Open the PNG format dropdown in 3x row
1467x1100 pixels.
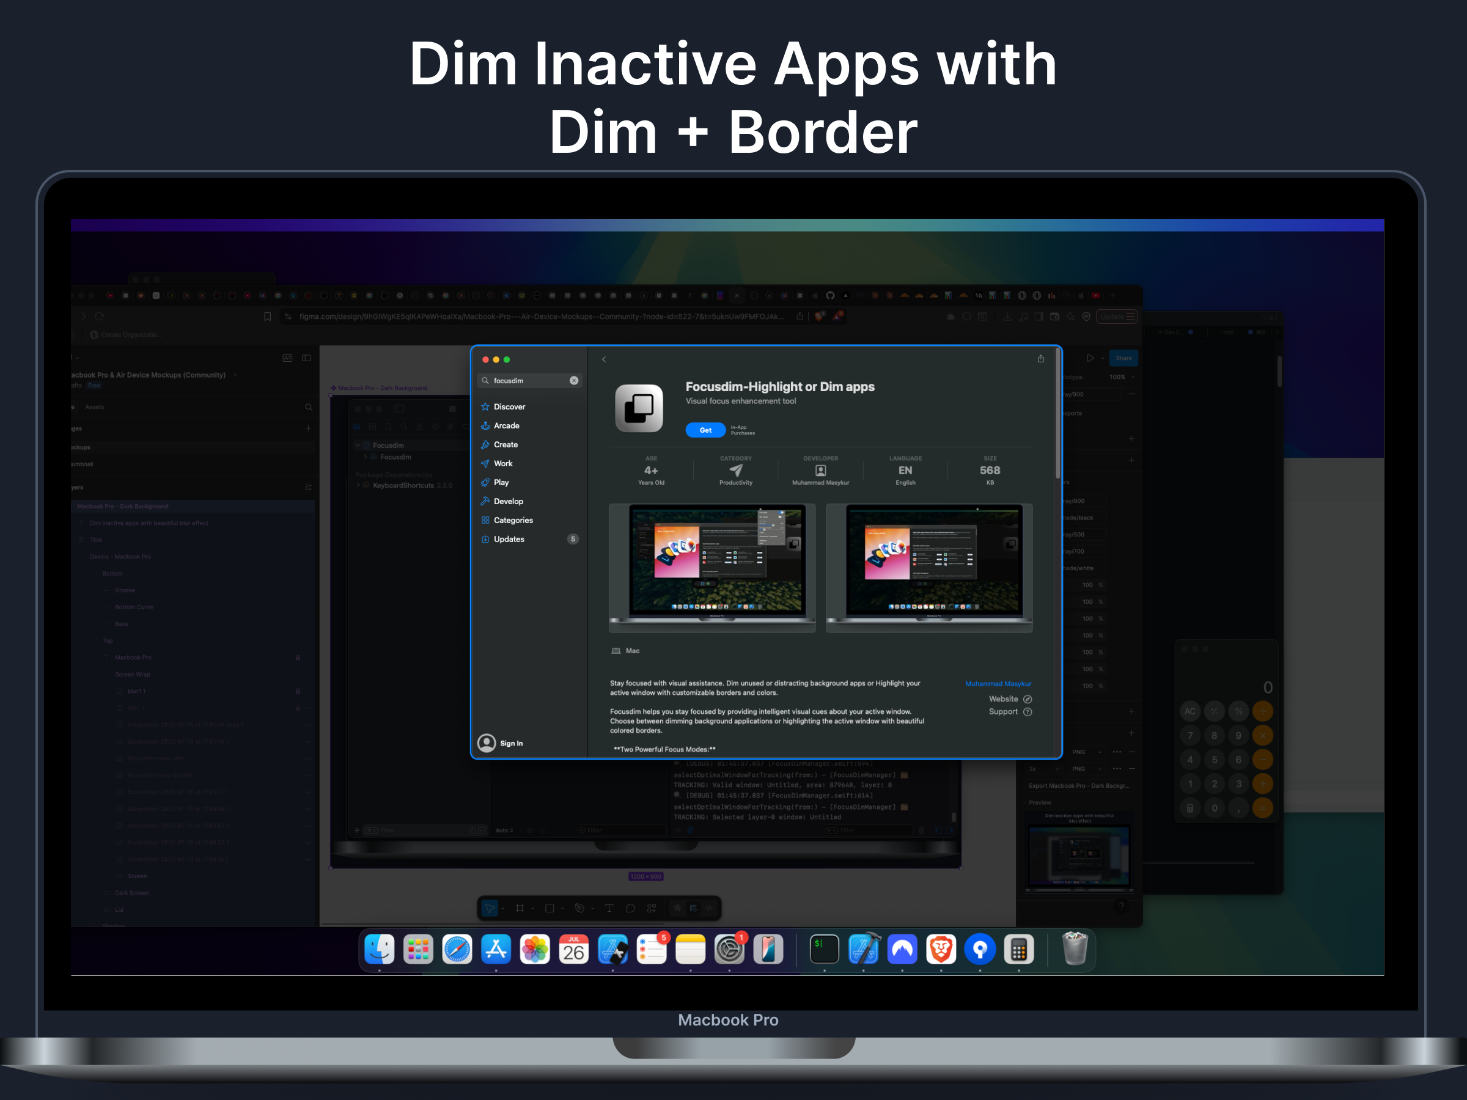(x=1087, y=769)
